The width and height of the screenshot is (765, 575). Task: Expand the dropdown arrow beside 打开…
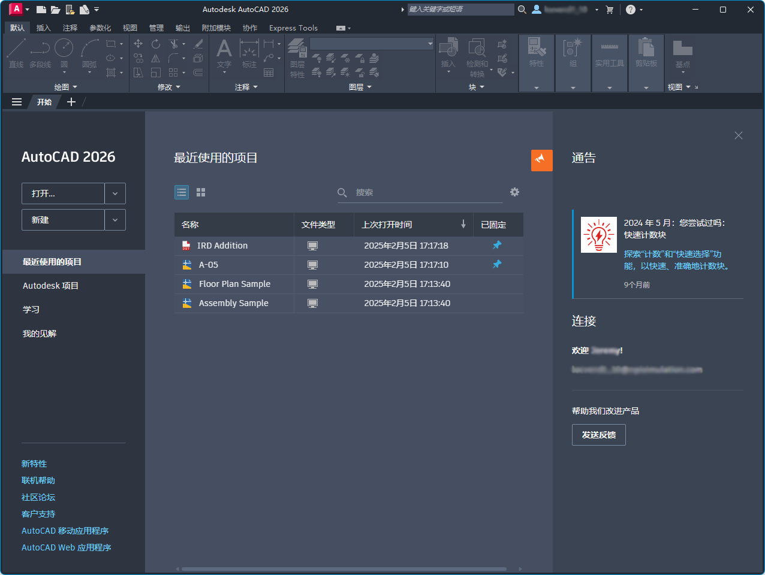(x=115, y=193)
